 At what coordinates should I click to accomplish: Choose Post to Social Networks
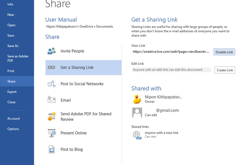tap(84, 84)
